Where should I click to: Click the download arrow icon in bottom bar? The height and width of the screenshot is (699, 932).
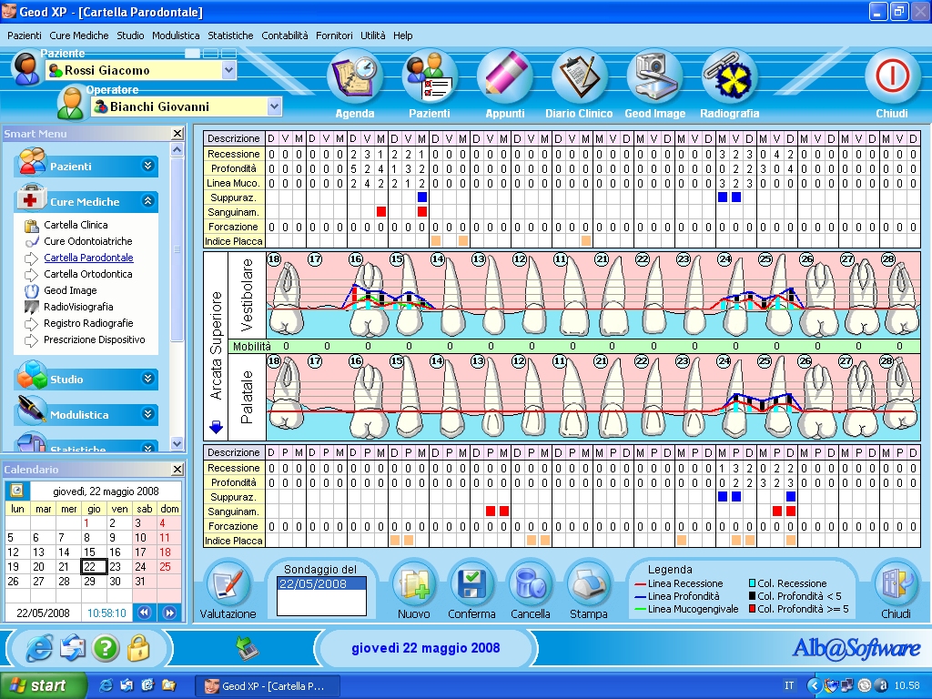point(248,648)
